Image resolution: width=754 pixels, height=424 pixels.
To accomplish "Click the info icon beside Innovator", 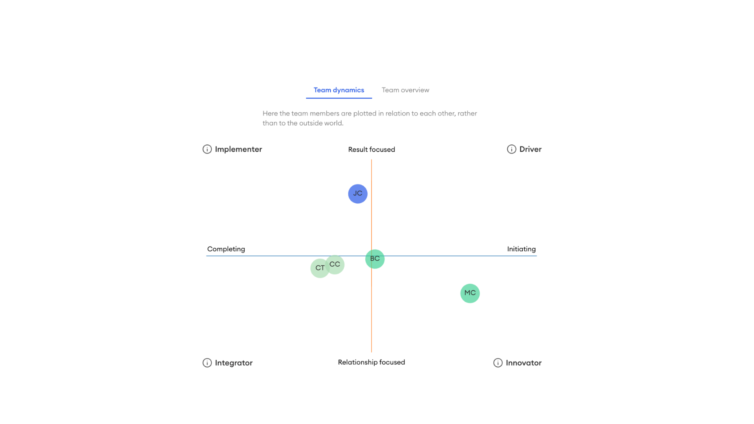I will point(498,363).
